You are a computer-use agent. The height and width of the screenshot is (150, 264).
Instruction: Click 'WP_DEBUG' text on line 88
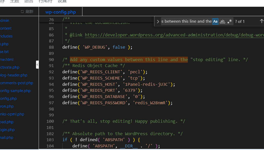pyautogui.click(x=95, y=47)
